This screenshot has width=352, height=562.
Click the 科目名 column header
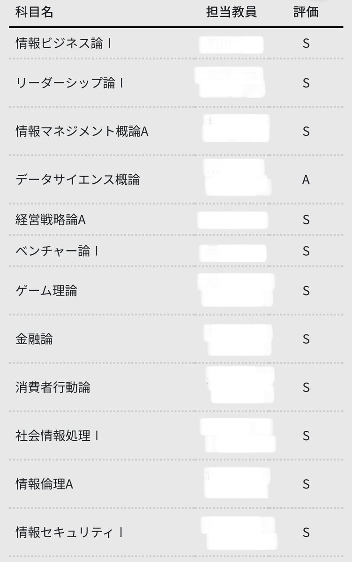pyautogui.click(x=34, y=12)
